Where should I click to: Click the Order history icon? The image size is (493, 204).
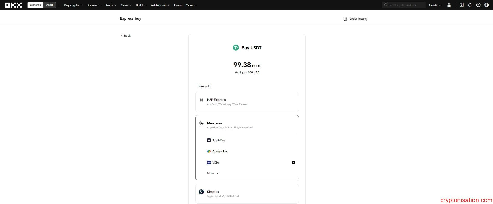pyautogui.click(x=345, y=19)
